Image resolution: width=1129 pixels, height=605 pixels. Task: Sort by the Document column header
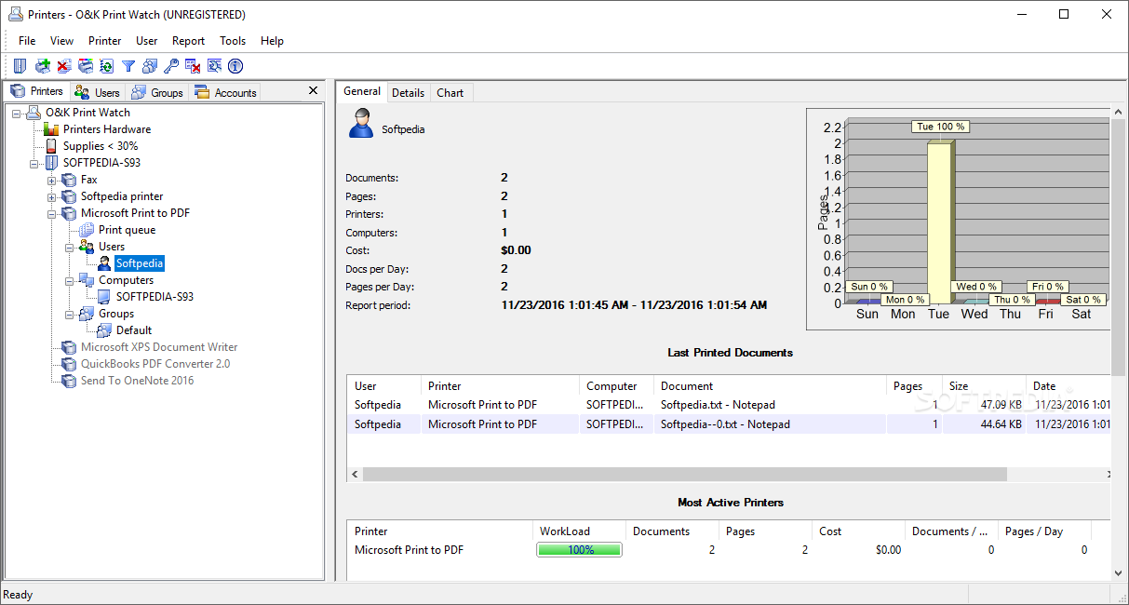tap(770, 385)
